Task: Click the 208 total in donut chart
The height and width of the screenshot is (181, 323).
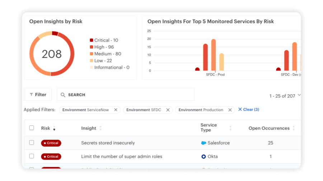Action: (52, 54)
